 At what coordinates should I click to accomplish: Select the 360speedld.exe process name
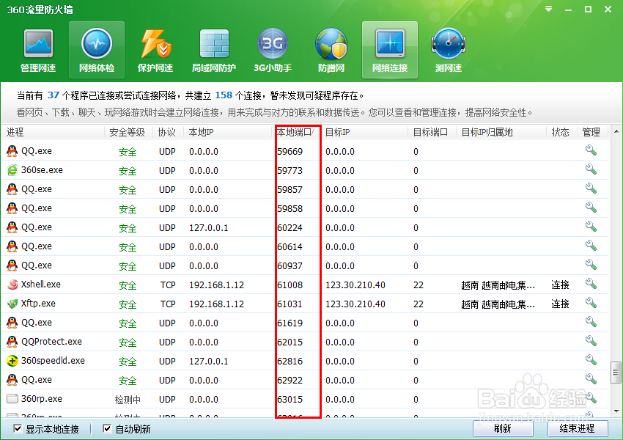53,361
